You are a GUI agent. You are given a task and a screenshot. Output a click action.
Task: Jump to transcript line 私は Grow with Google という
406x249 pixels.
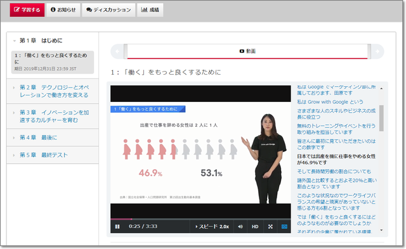(330, 102)
